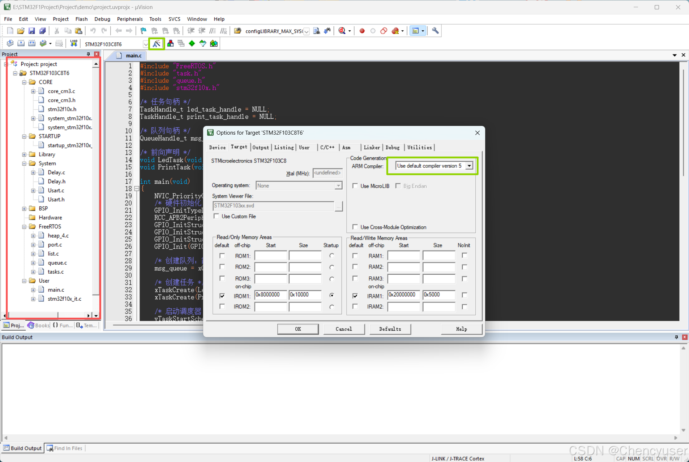Select the IROM1 Startup radio button
The width and height of the screenshot is (689, 462).
tap(331, 295)
